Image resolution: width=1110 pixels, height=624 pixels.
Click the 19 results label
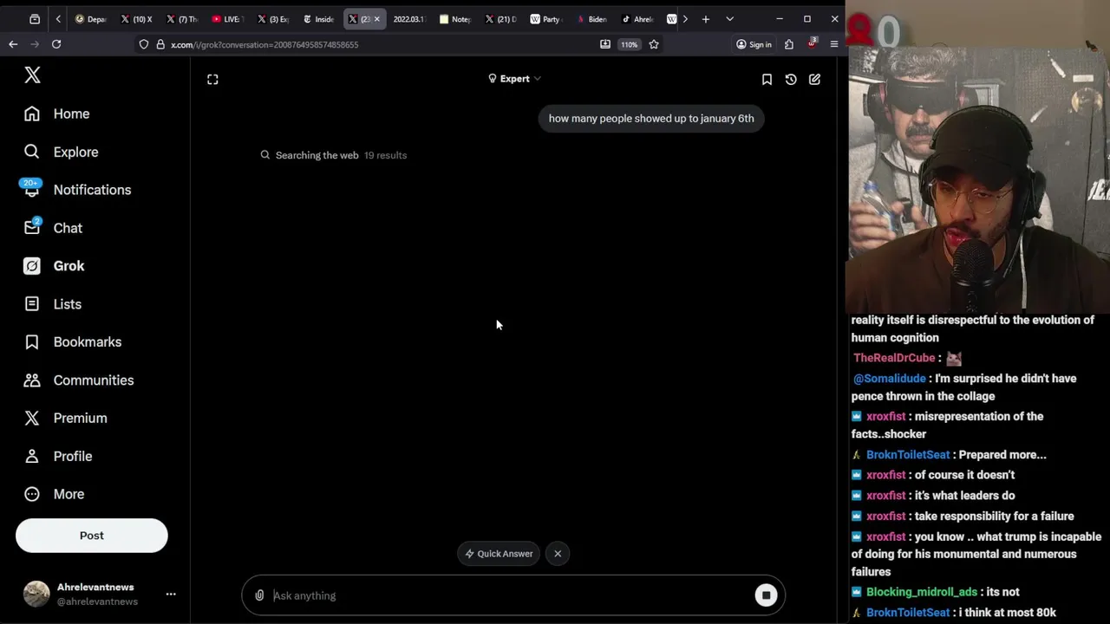(385, 155)
